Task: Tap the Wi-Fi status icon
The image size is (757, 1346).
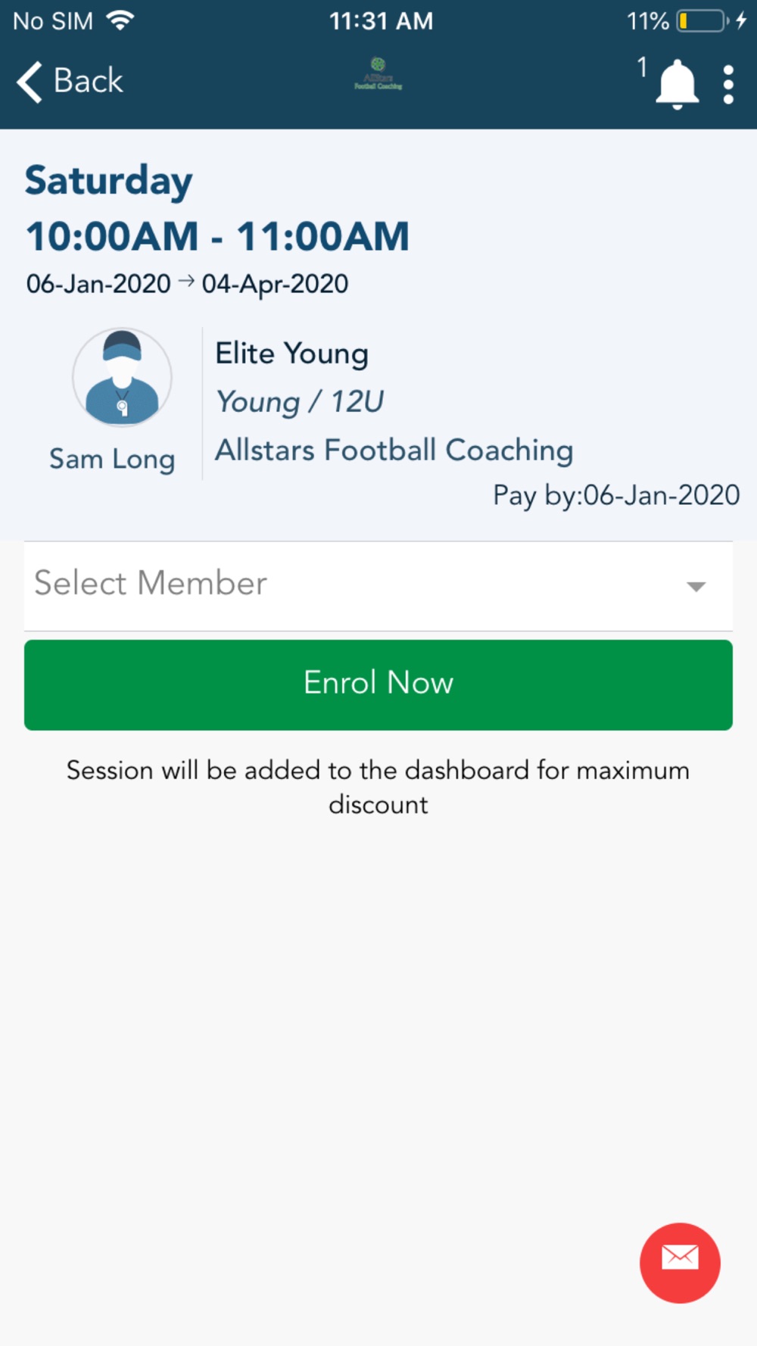Action: point(120,20)
